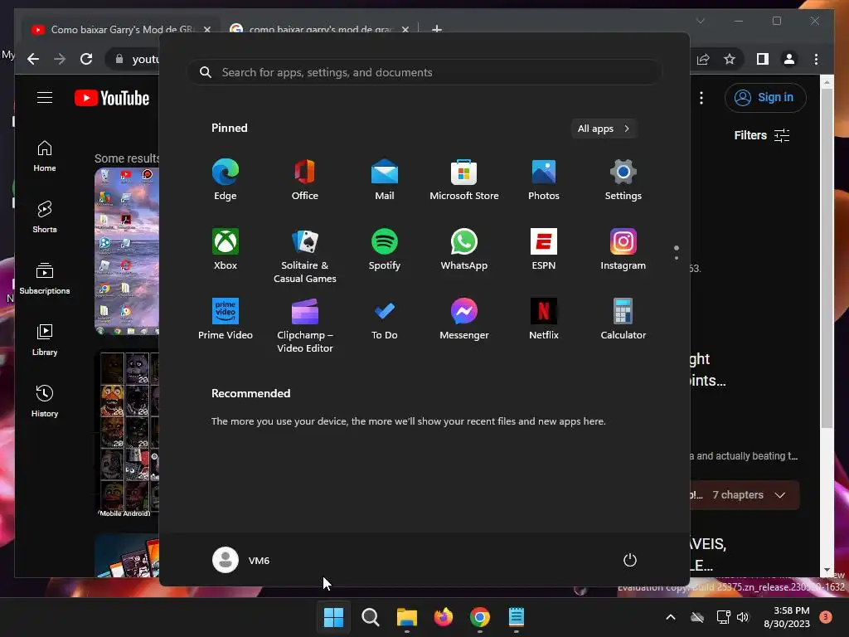Open History in YouTube sidebar
Viewport: 849px width, 637px height.
click(45, 401)
